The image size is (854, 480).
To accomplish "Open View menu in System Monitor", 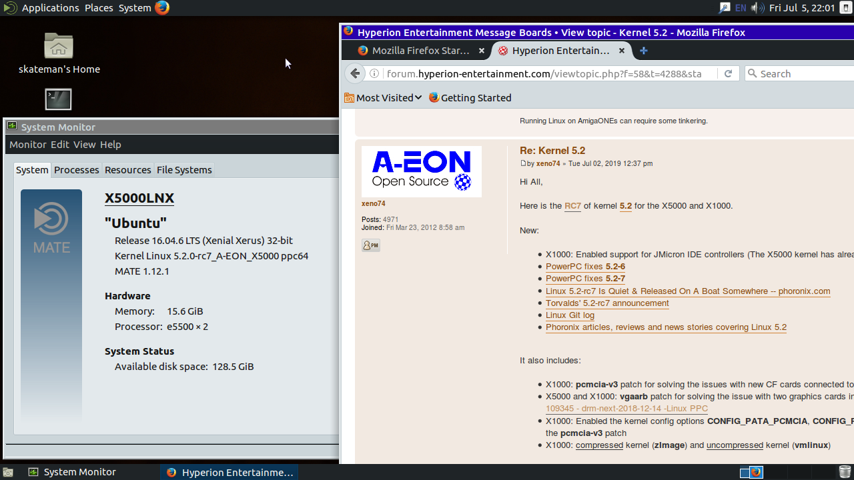I will [85, 145].
